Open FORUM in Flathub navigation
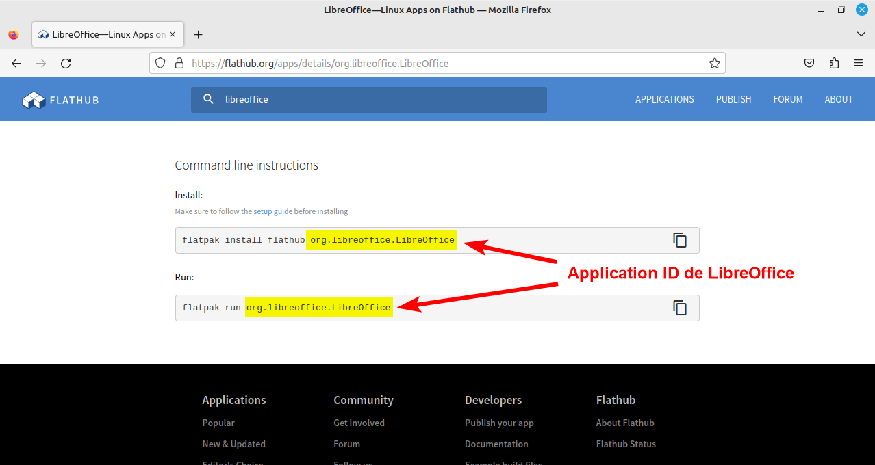 click(x=788, y=99)
